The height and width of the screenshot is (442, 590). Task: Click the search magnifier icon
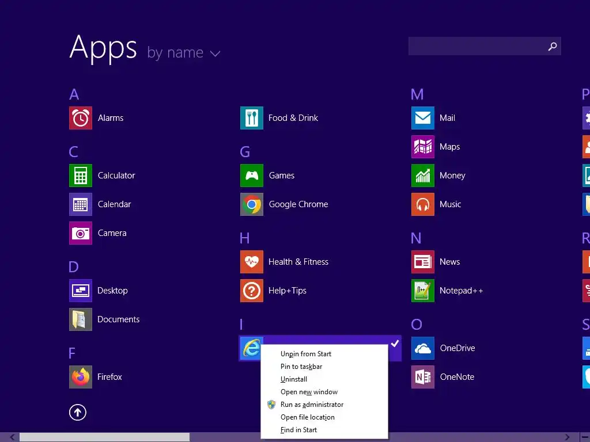553,46
